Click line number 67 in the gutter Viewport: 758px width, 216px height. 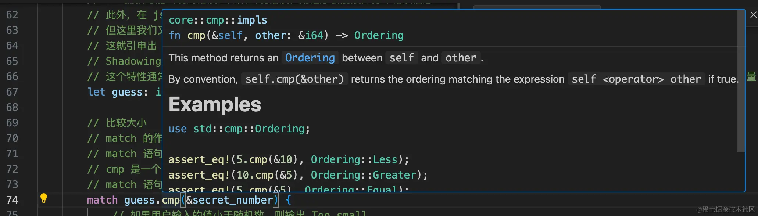point(12,92)
